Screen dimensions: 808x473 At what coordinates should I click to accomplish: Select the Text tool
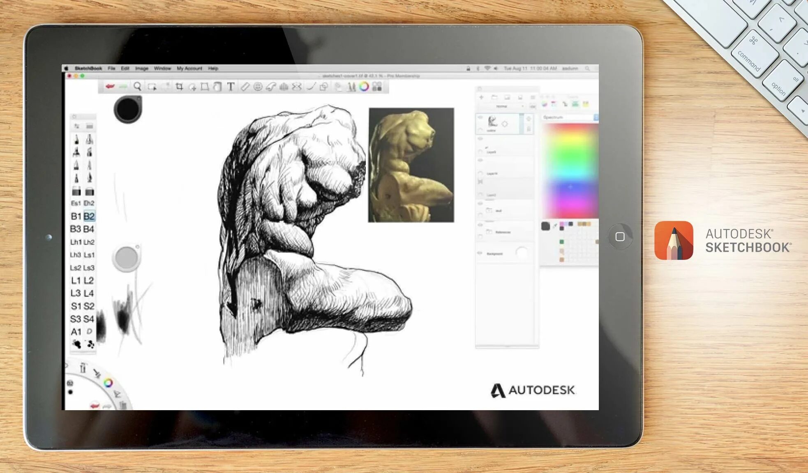pyautogui.click(x=231, y=86)
